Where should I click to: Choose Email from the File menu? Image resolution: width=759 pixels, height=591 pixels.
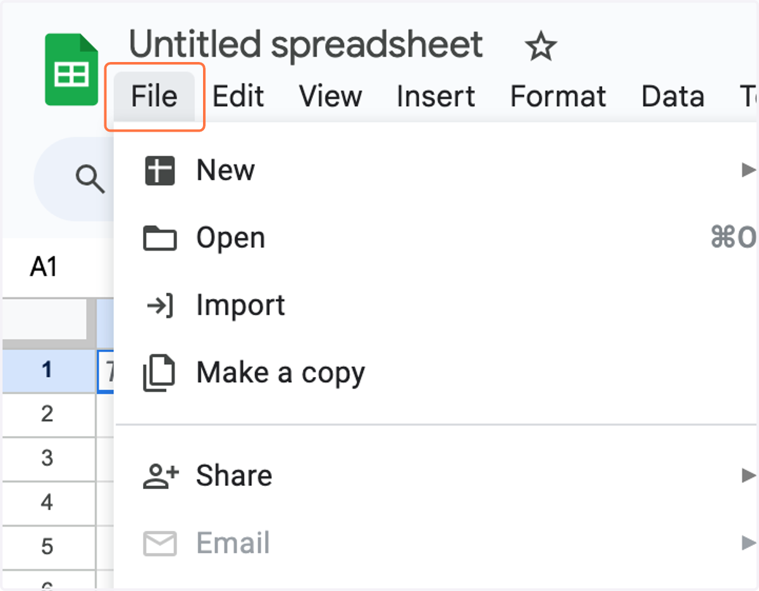[435, 544]
